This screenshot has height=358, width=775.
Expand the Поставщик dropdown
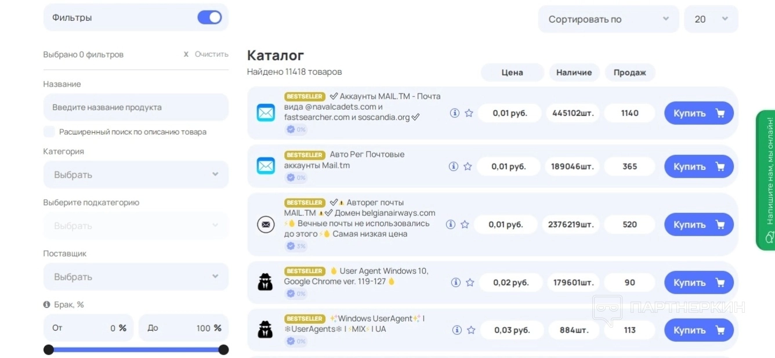tap(136, 277)
